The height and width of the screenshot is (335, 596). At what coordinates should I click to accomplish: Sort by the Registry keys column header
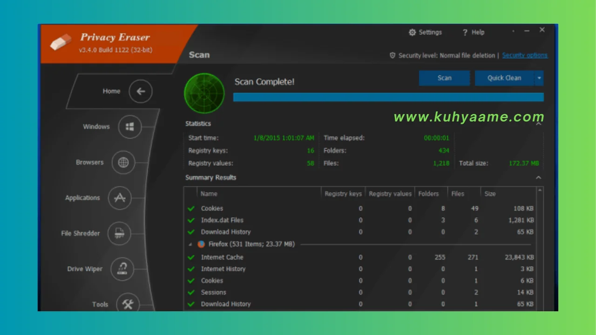point(343,194)
